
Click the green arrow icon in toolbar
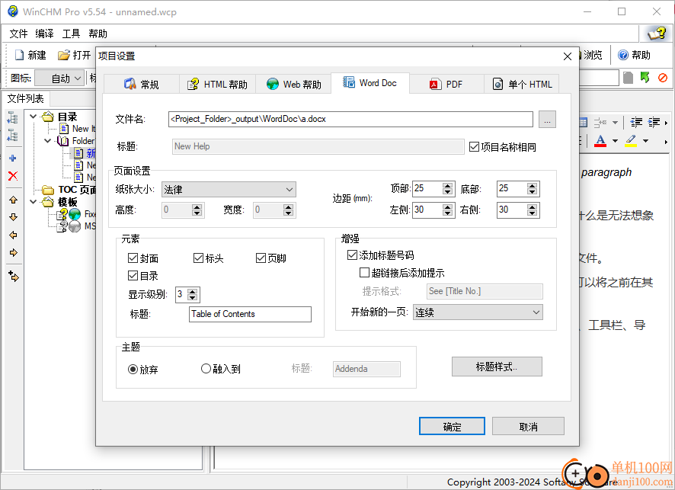645,78
